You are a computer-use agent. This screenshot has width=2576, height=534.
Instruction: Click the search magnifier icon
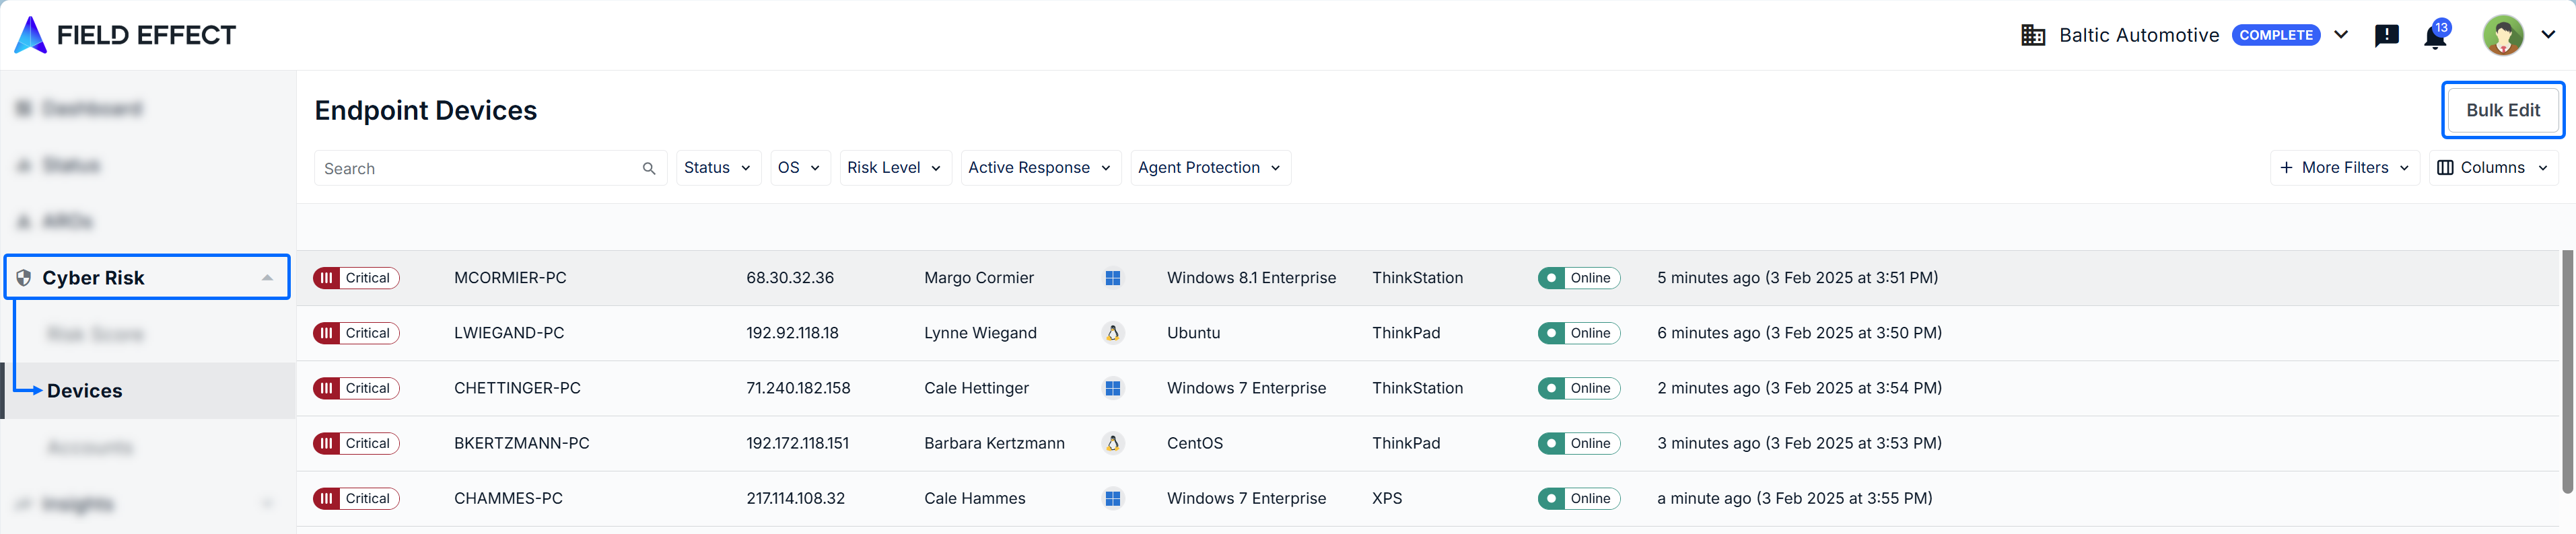649,168
